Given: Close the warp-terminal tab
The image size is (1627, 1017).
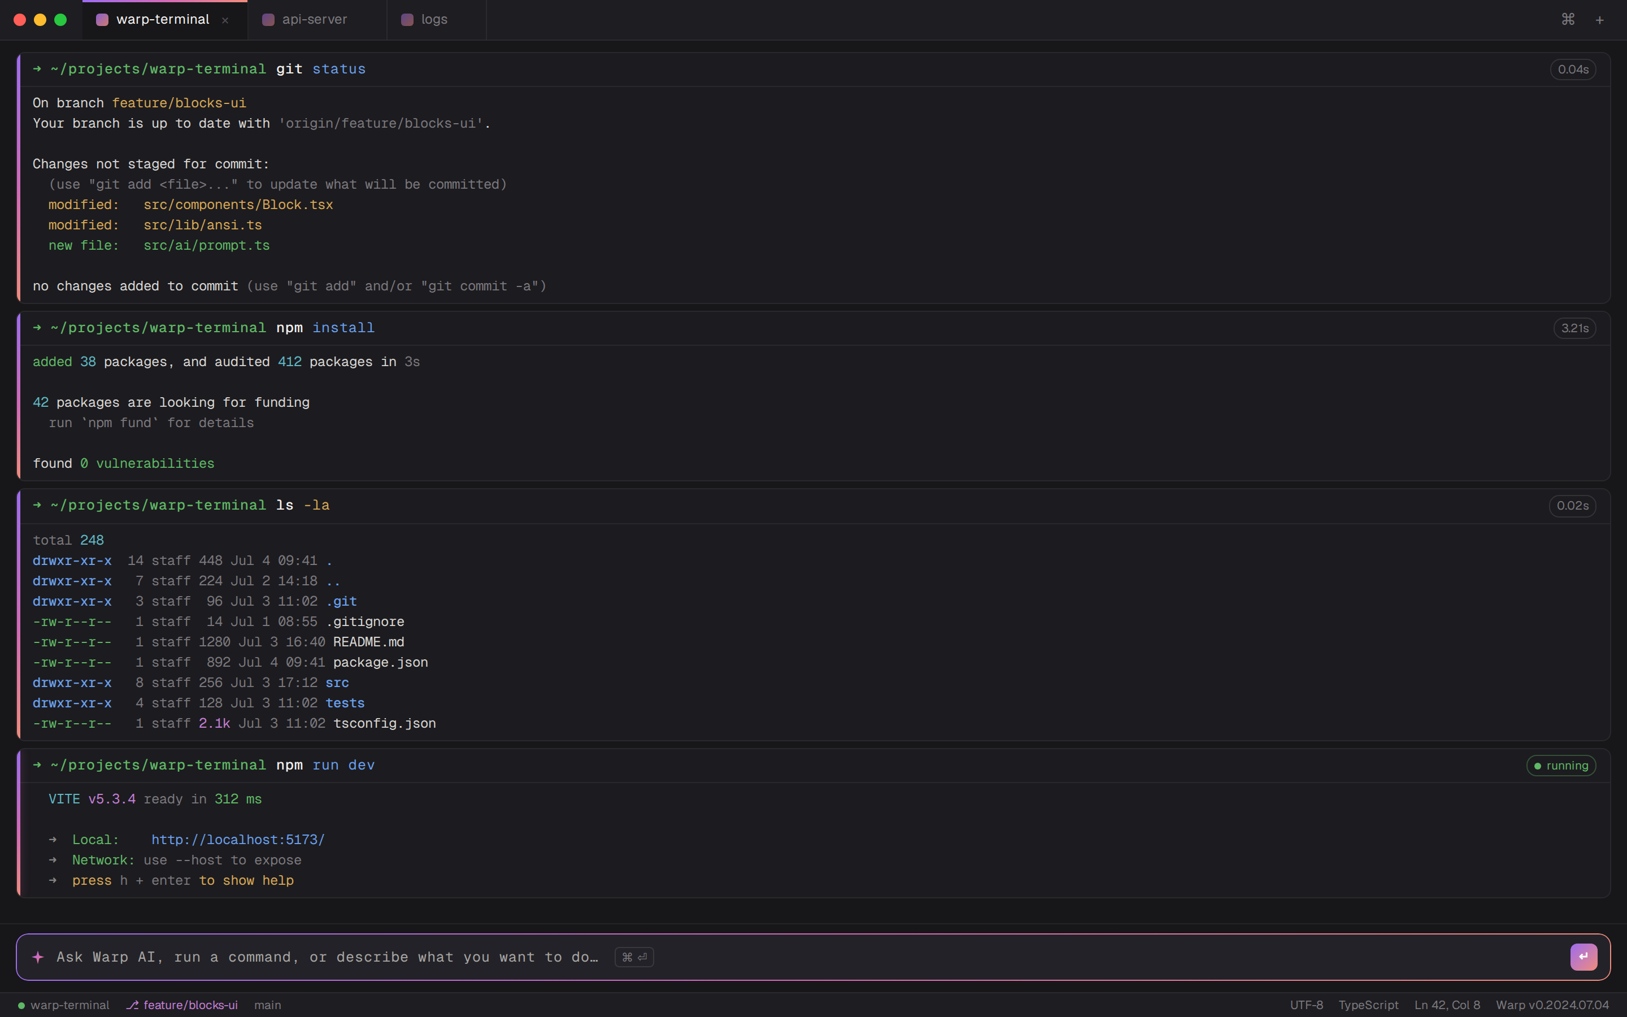Looking at the screenshot, I should (225, 20).
